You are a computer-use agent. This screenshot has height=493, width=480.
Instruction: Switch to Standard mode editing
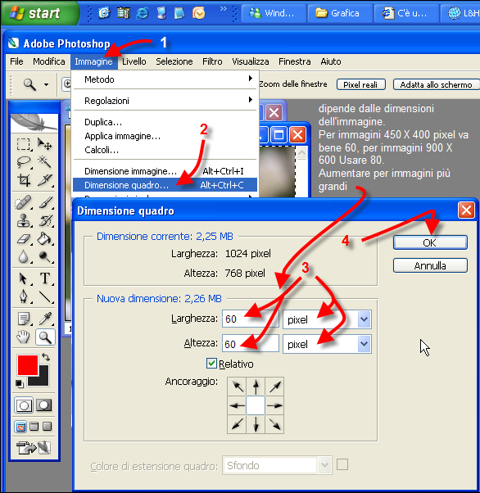click(24, 405)
